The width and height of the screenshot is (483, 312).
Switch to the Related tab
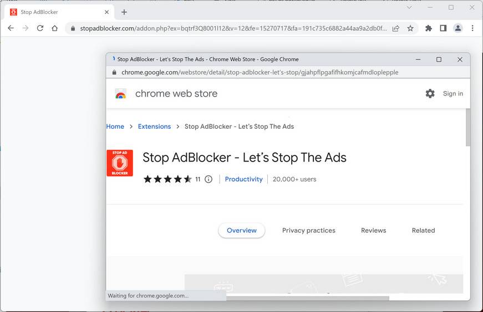pyautogui.click(x=423, y=230)
